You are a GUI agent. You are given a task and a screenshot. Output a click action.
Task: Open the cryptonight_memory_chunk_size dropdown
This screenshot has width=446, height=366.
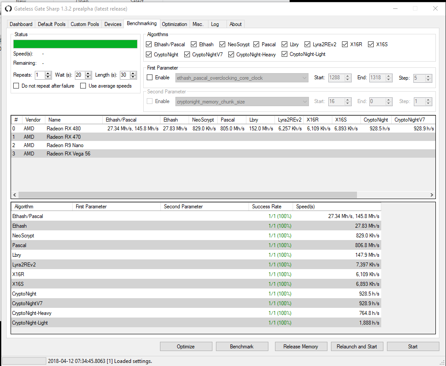point(242,102)
